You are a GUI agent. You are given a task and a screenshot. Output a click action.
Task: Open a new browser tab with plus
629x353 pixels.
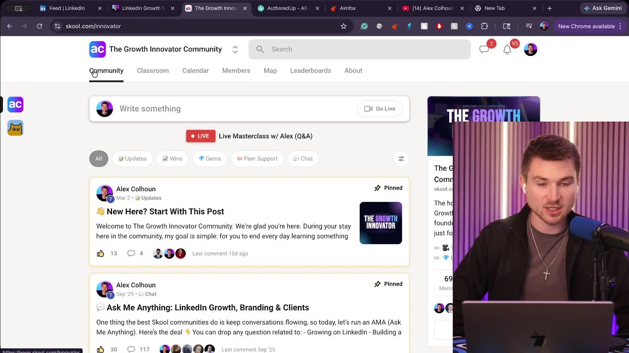[549, 8]
